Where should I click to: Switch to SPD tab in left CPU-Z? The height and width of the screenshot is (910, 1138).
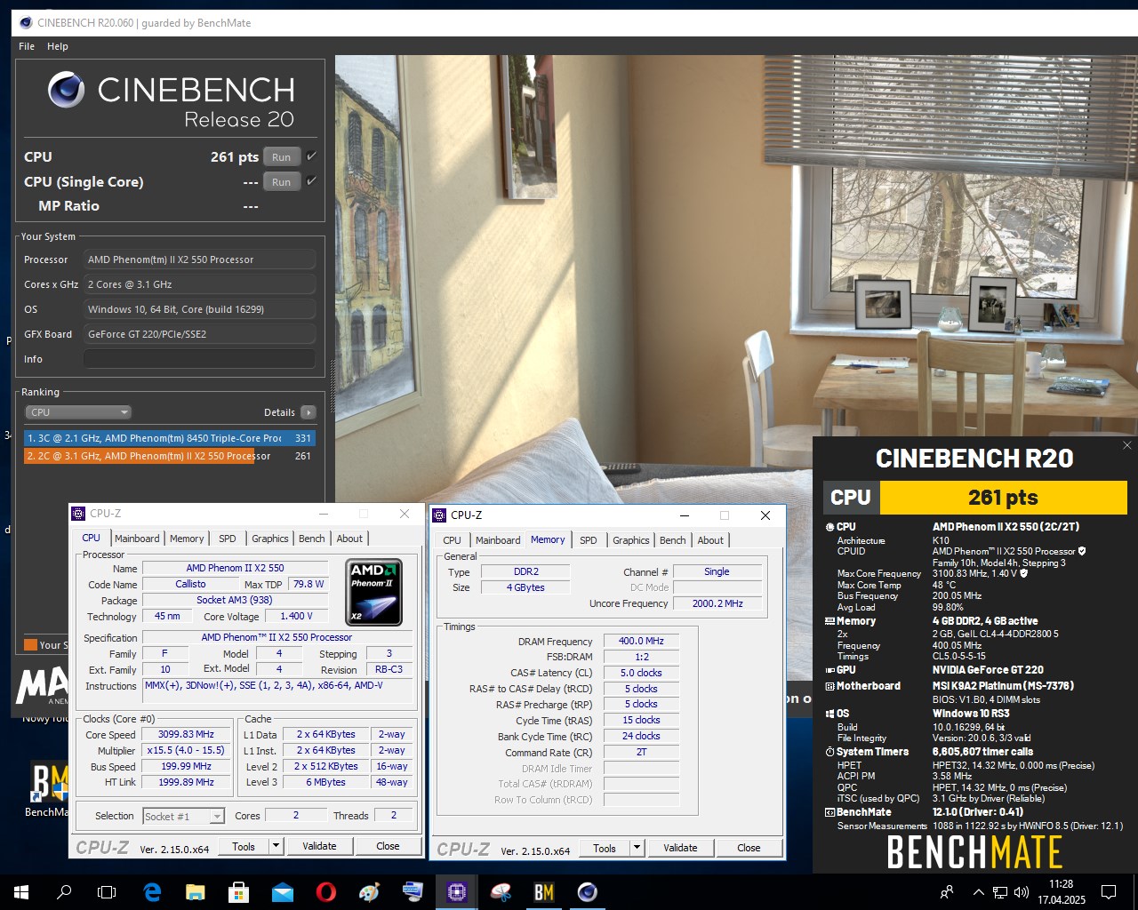point(228,539)
